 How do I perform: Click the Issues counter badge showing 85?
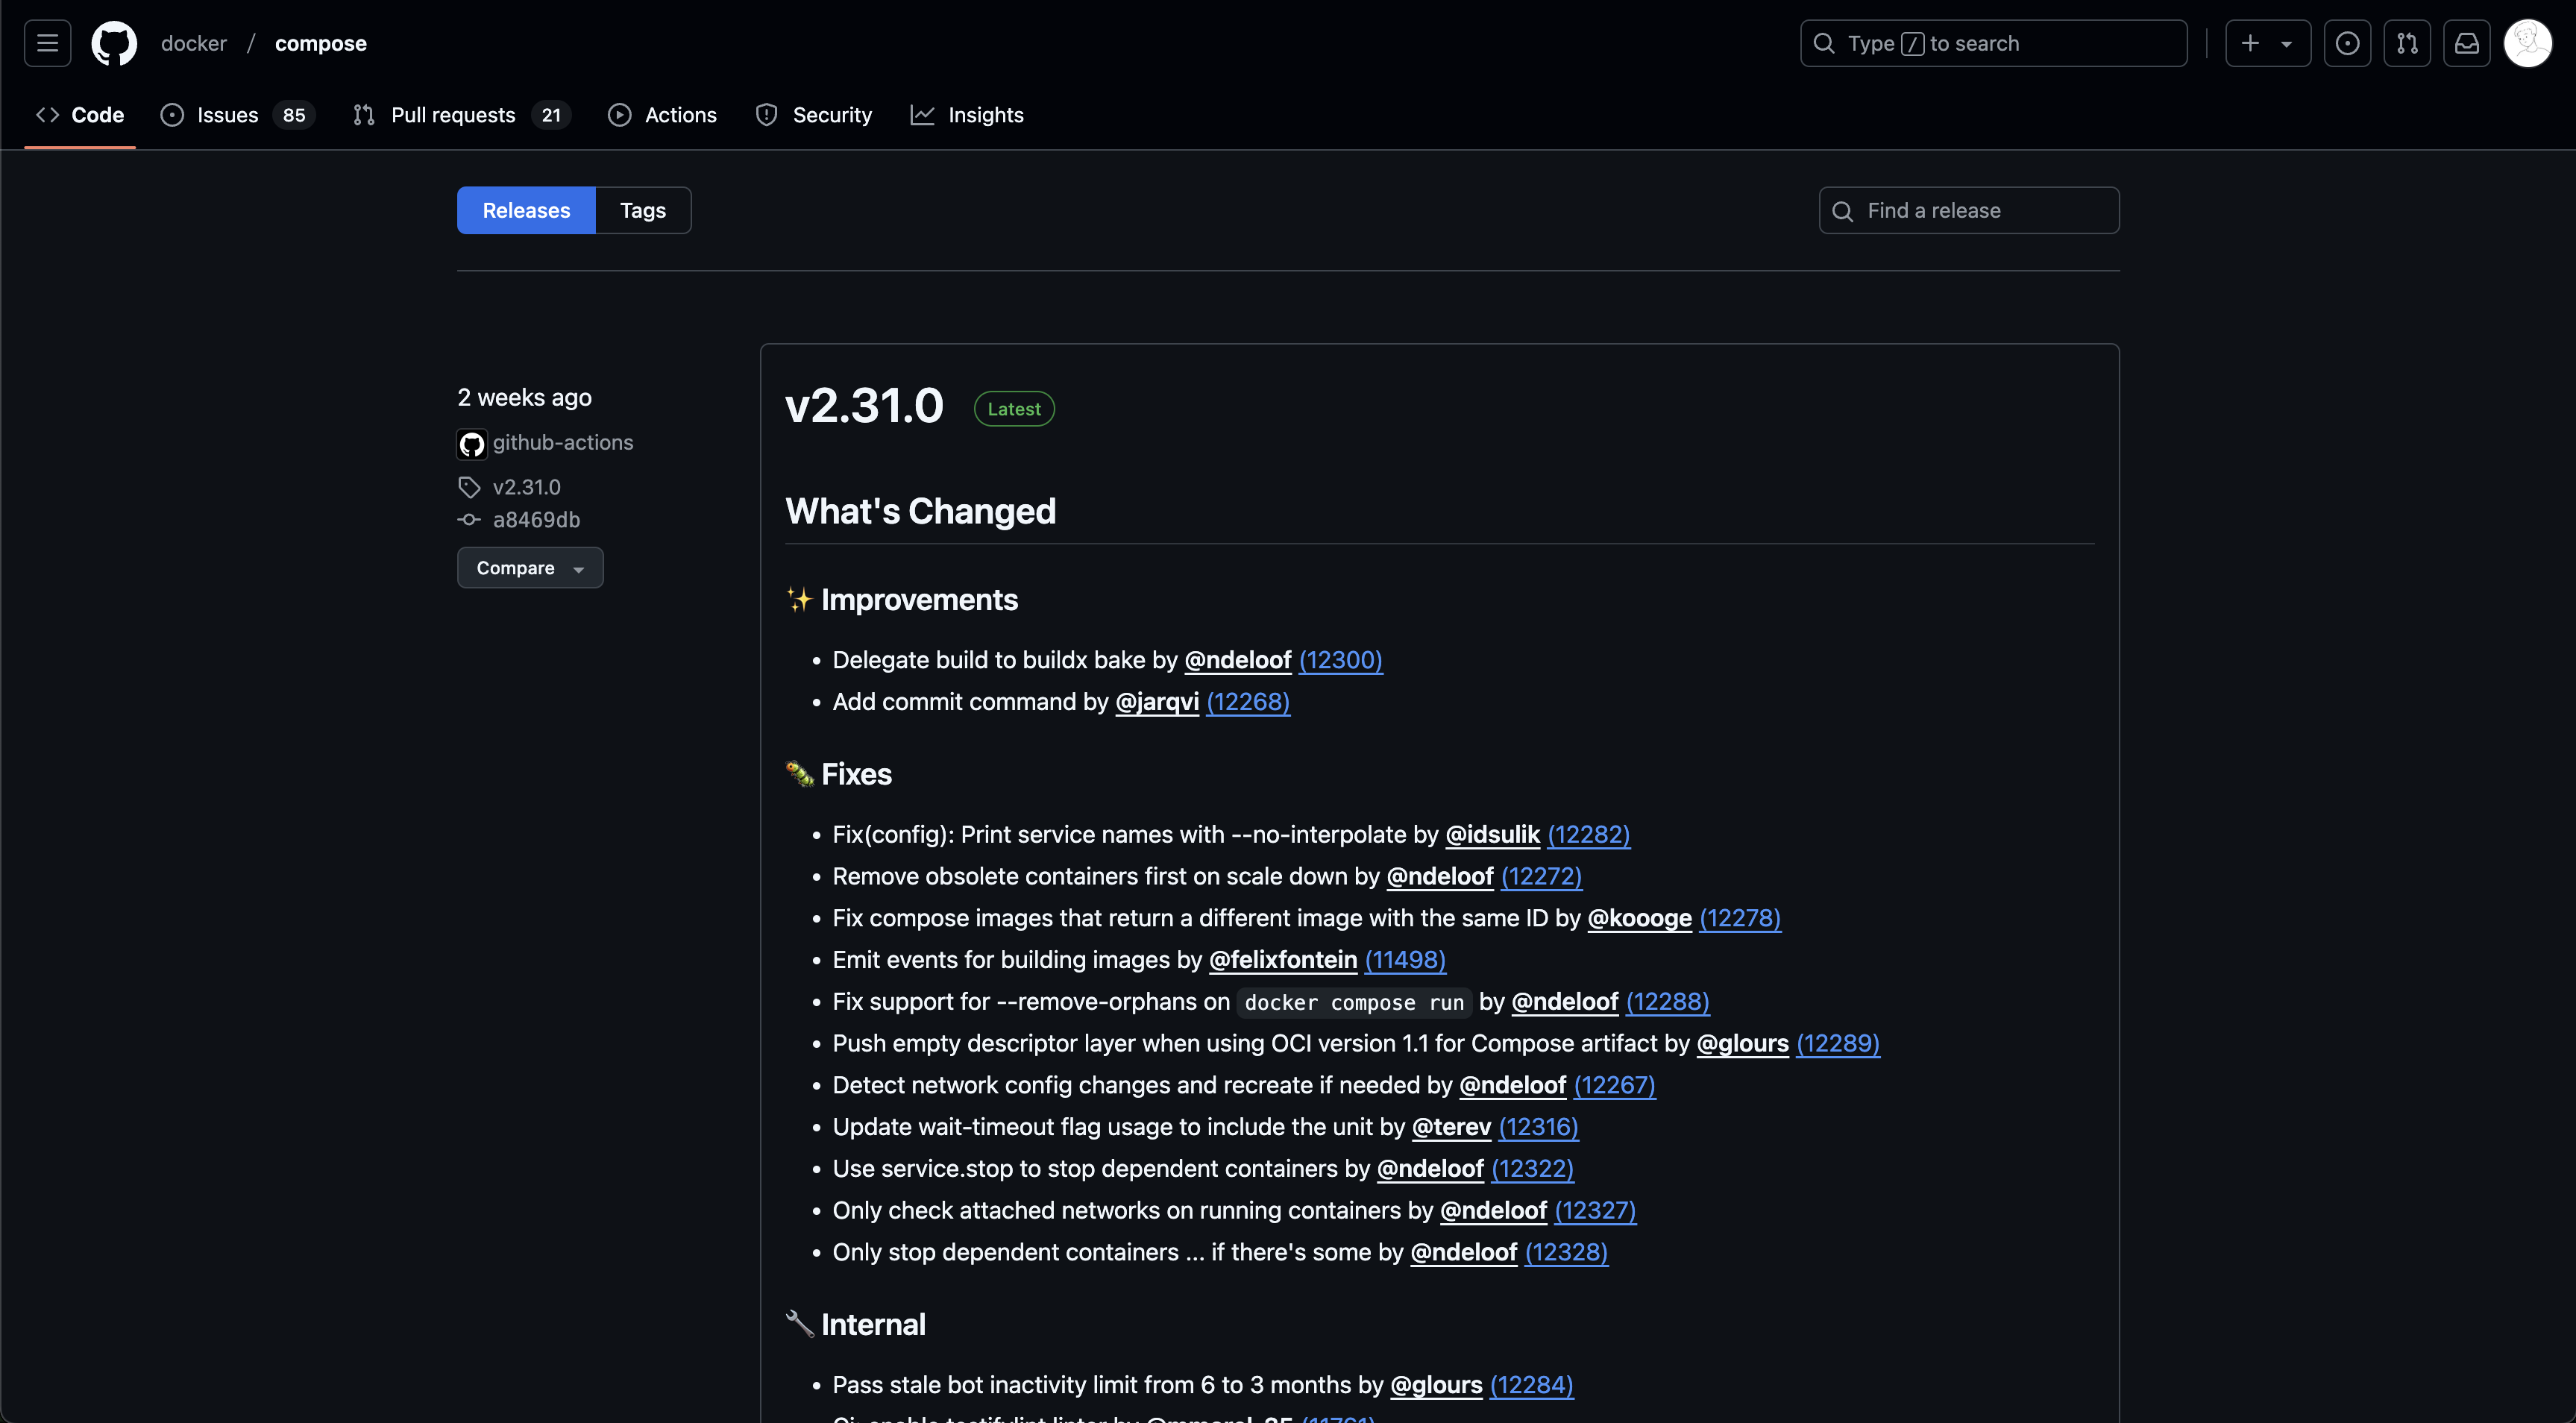coord(292,114)
